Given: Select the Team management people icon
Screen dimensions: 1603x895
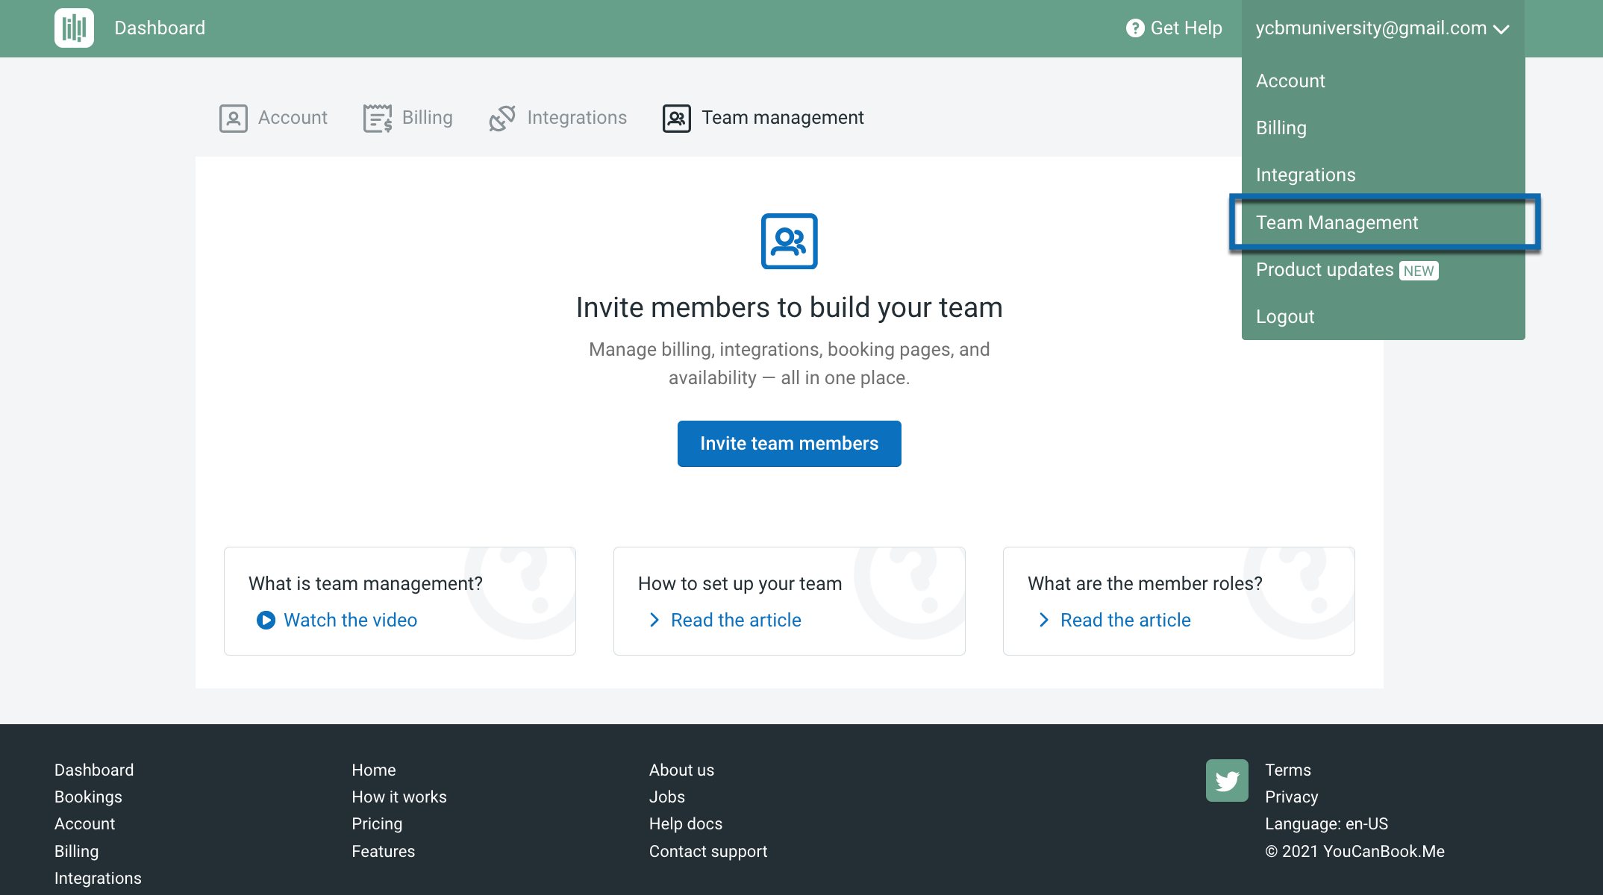Looking at the screenshot, I should pos(675,118).
